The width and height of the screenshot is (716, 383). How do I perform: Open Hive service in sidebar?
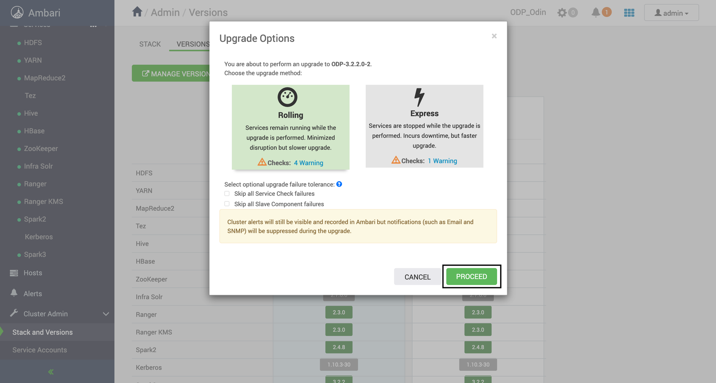point(31,113)
